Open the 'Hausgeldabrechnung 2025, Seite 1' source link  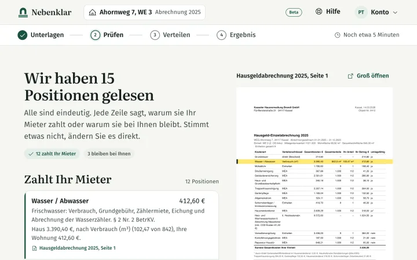(x=78, y=248)
